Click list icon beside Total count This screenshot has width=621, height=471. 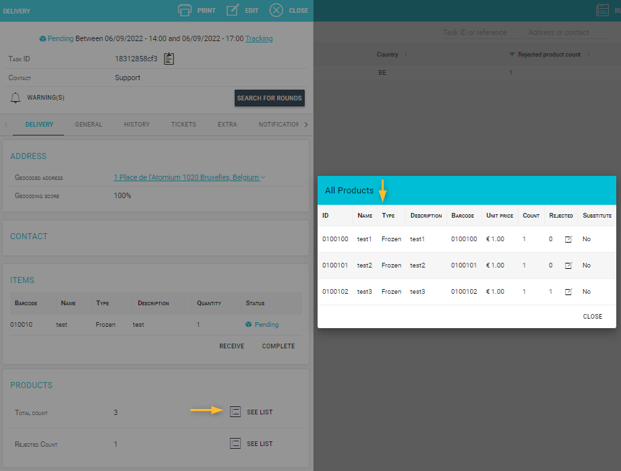point(235,412)
